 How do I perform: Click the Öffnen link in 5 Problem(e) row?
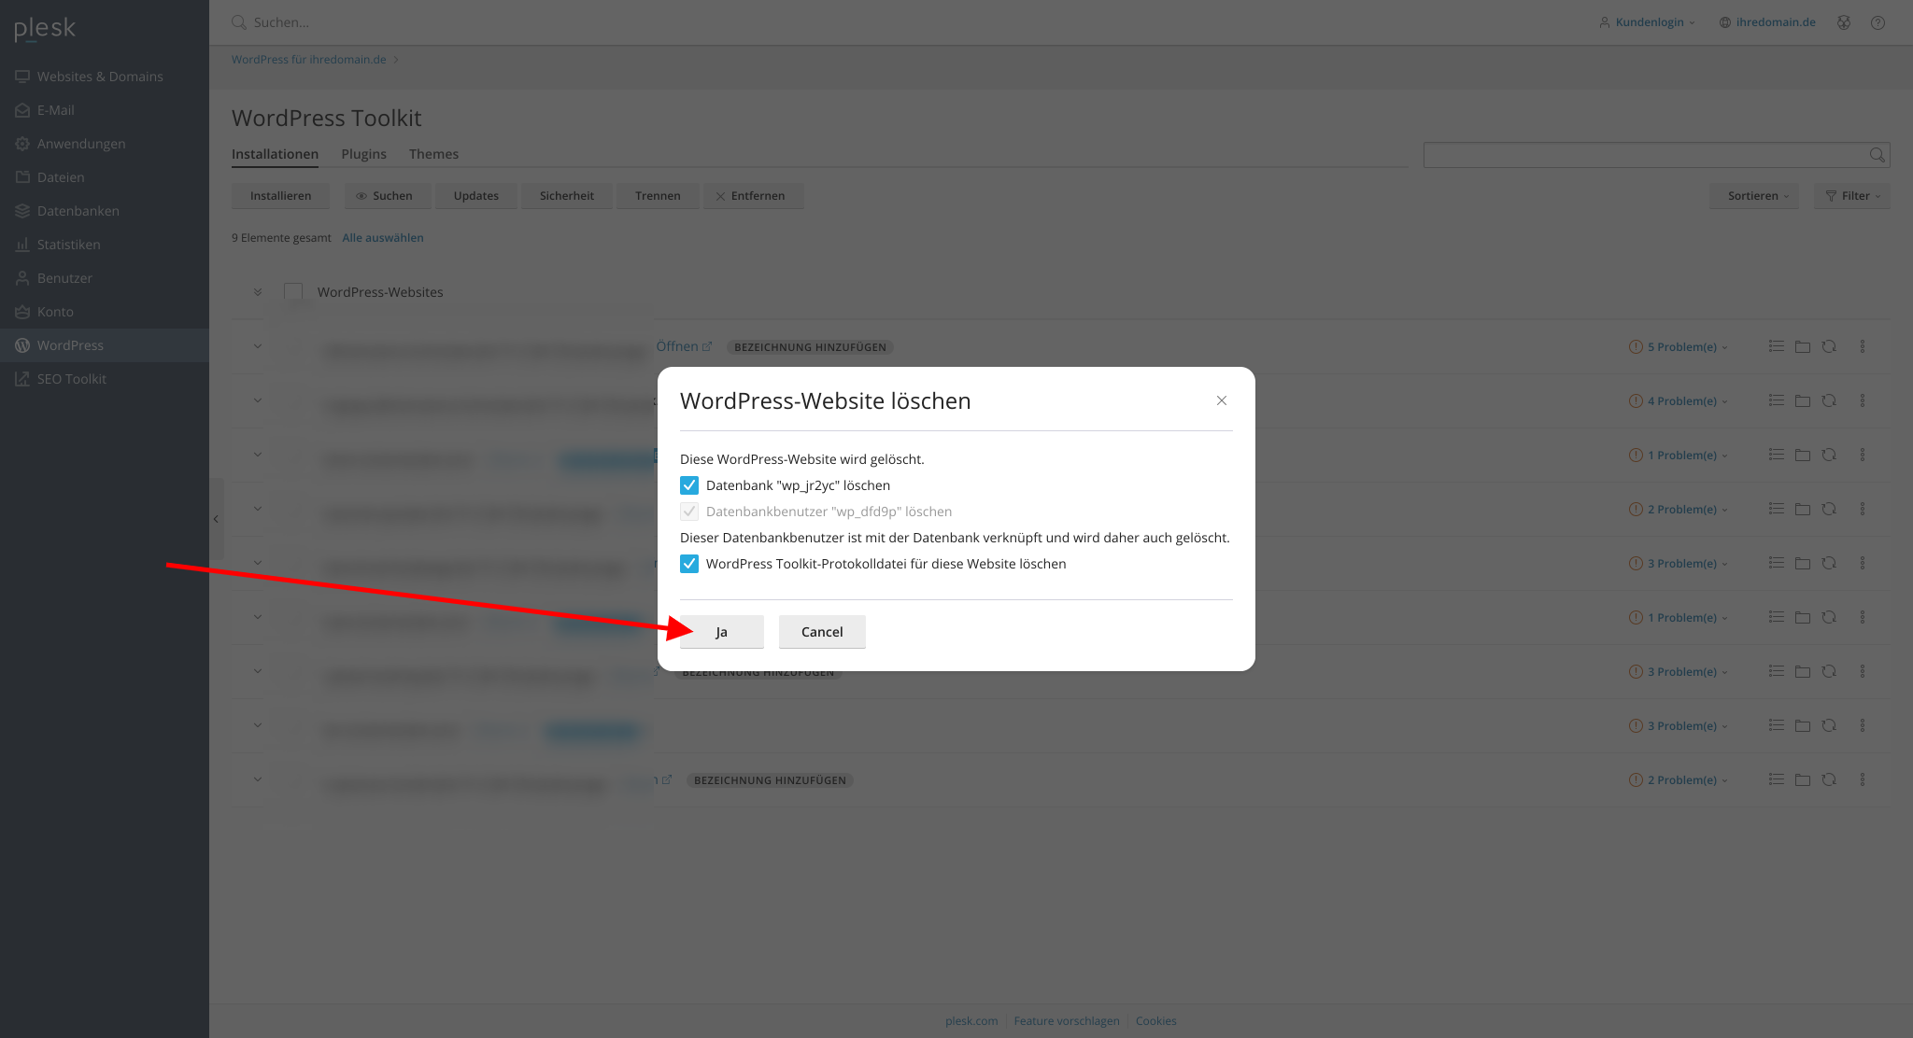[683, 346]
